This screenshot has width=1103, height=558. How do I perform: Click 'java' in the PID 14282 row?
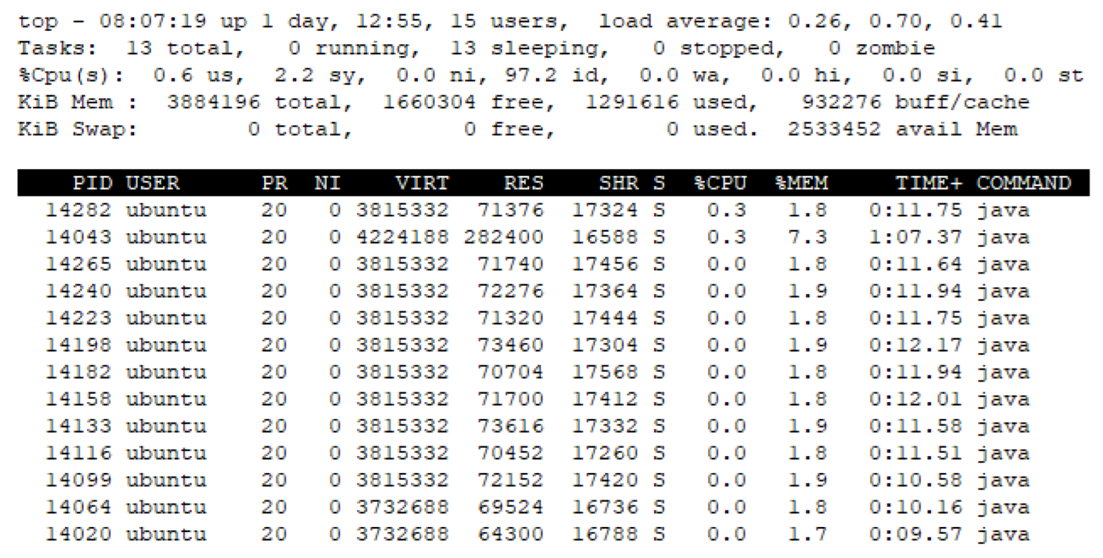click(x=1003, y=210)
